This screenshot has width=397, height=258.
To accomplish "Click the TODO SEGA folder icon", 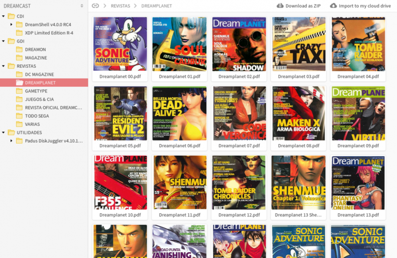I will point(19,116).
